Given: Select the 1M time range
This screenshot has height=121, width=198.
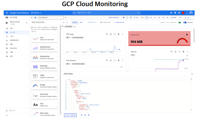Looking at the screenshot, I should point(163,17).
